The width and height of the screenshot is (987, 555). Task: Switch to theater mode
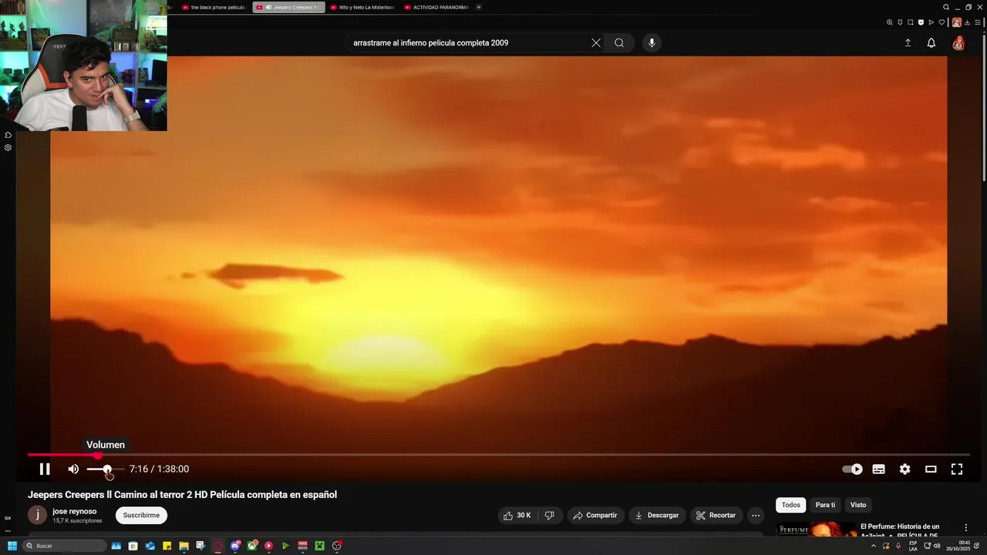931,469
